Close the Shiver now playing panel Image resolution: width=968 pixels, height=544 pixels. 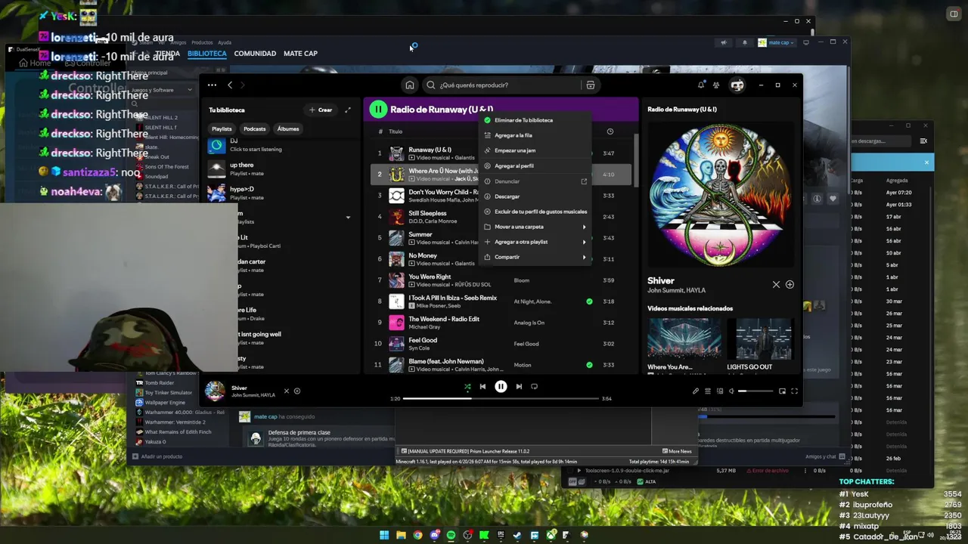[x=776, y=285]
